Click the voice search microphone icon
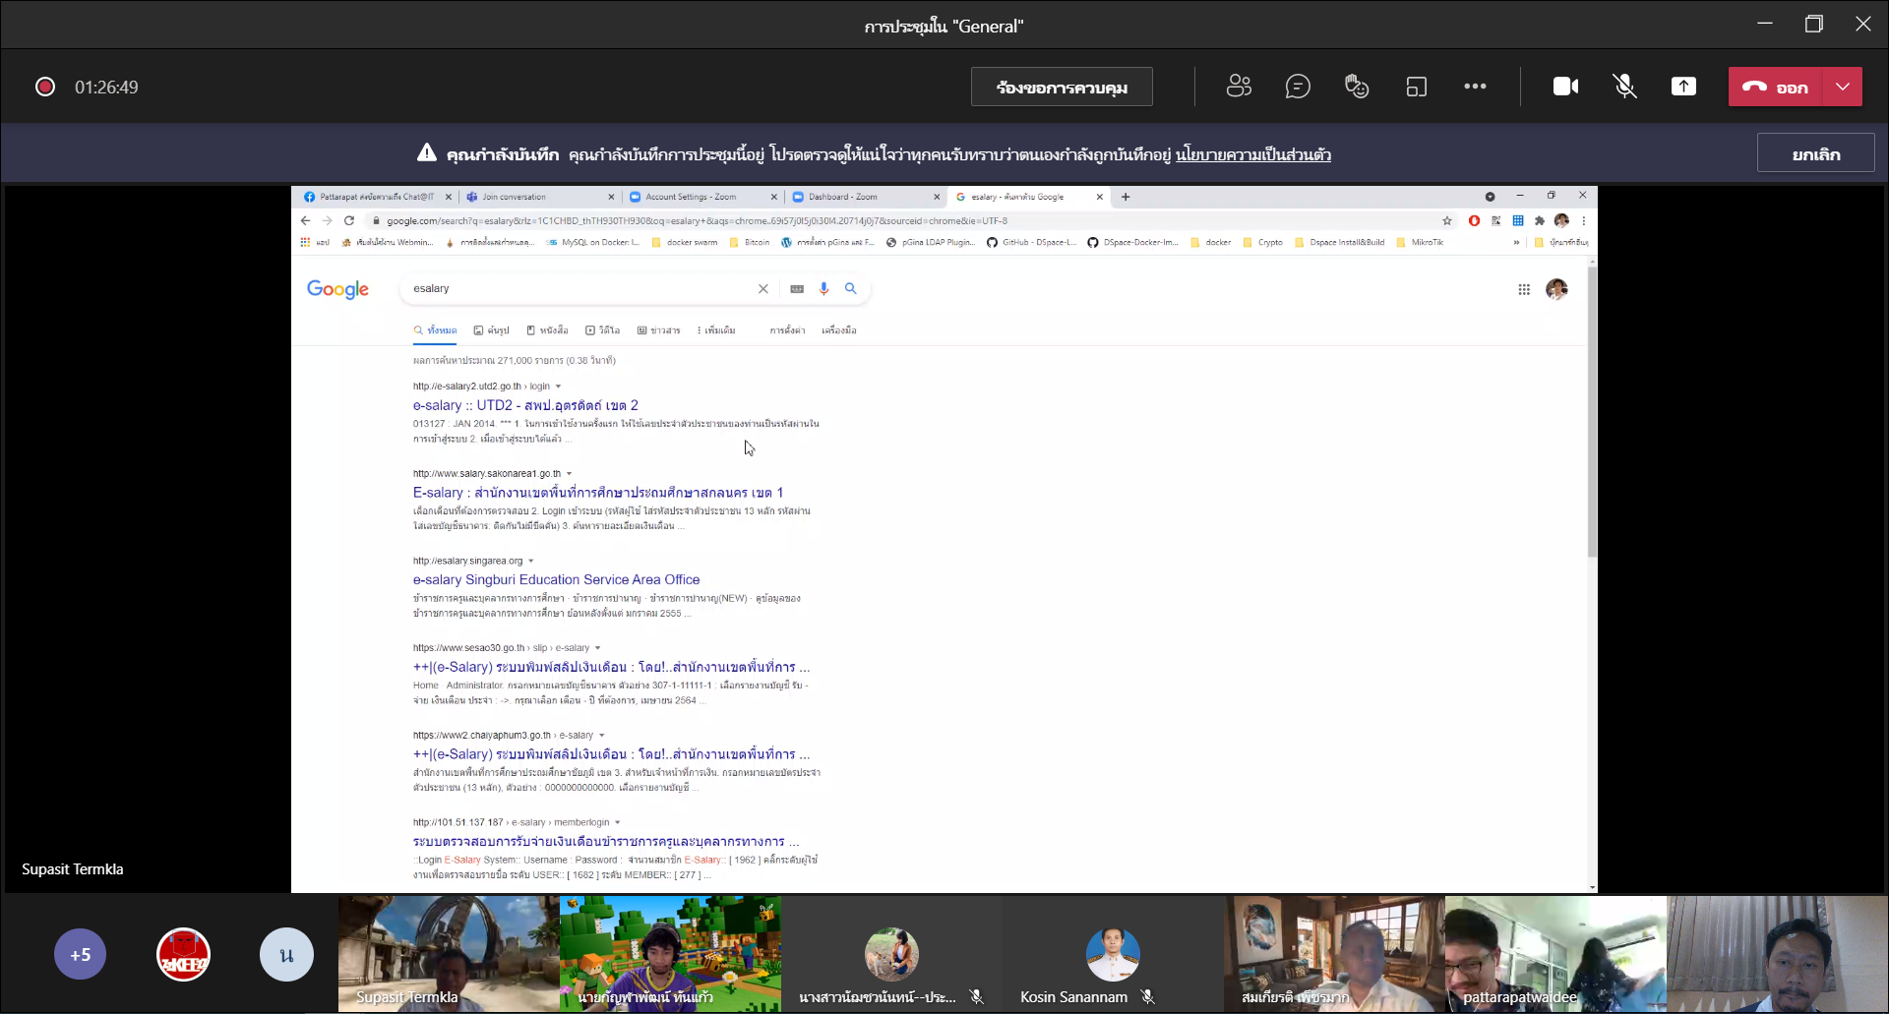This screenshot has width=1889, height=1014. click(x=823, y=288)
